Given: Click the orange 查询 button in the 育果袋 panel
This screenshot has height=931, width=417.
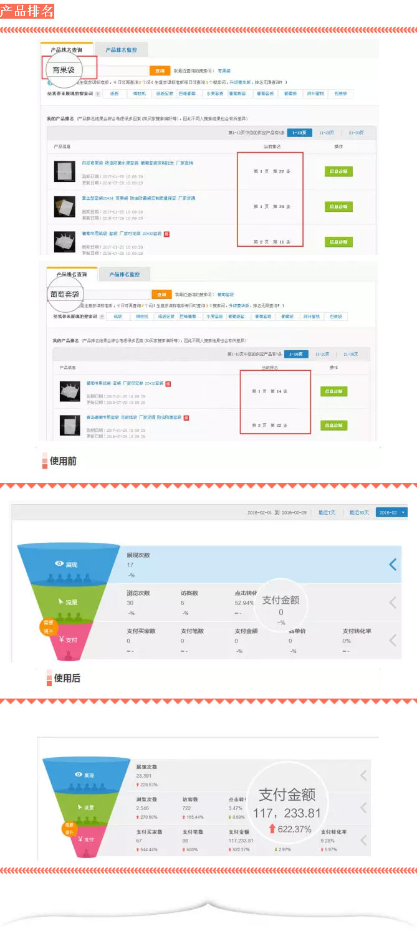Looking at the screenshot, I should click(x=160, y=71).
